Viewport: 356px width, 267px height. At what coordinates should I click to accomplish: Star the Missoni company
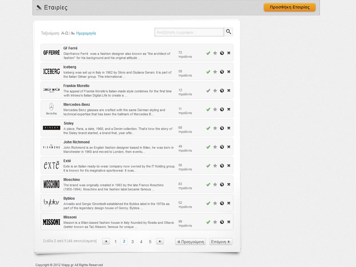pos(215,222)
